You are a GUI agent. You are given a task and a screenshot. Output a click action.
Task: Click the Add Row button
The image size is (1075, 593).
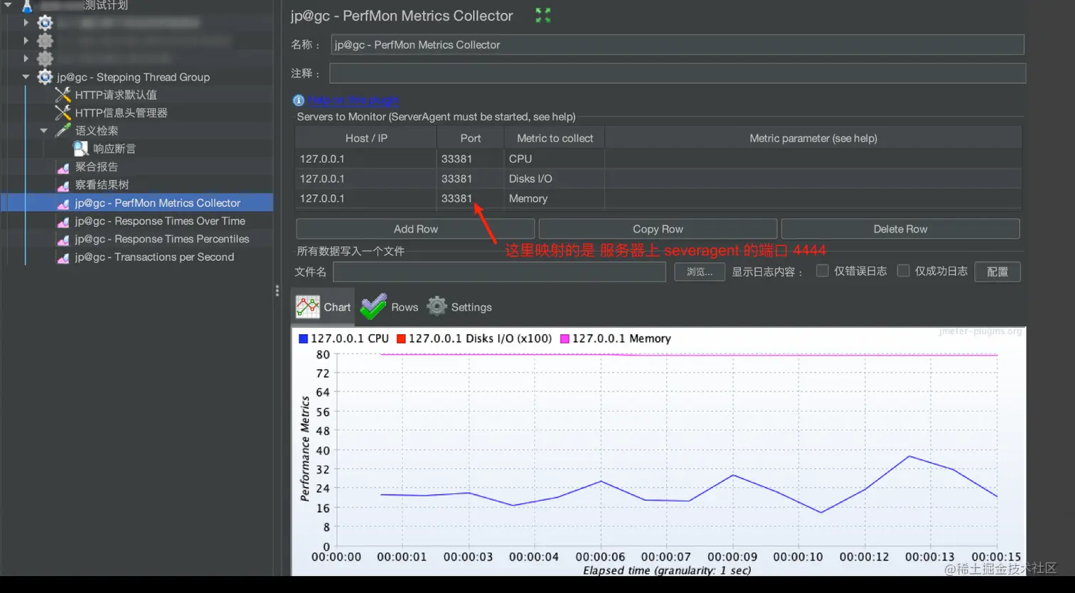[415, 229]
